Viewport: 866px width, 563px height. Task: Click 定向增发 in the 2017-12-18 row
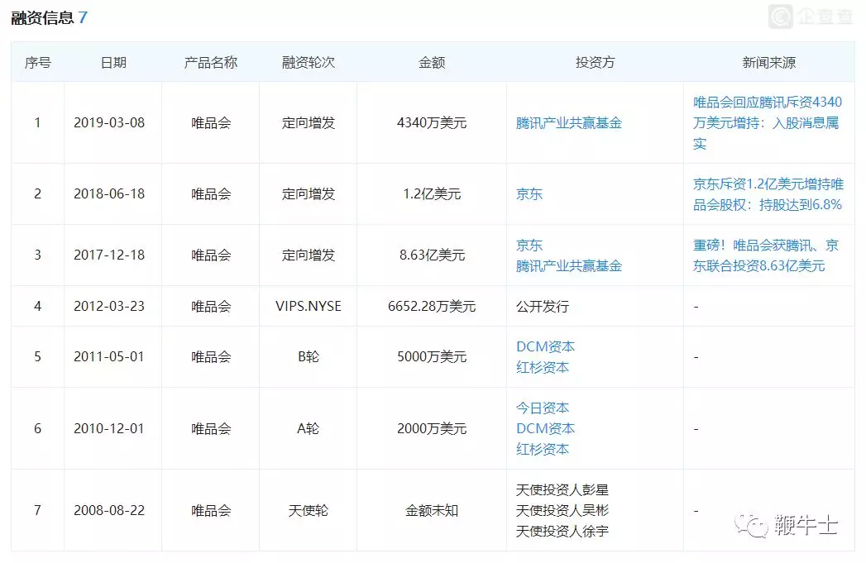coord(309,255)
